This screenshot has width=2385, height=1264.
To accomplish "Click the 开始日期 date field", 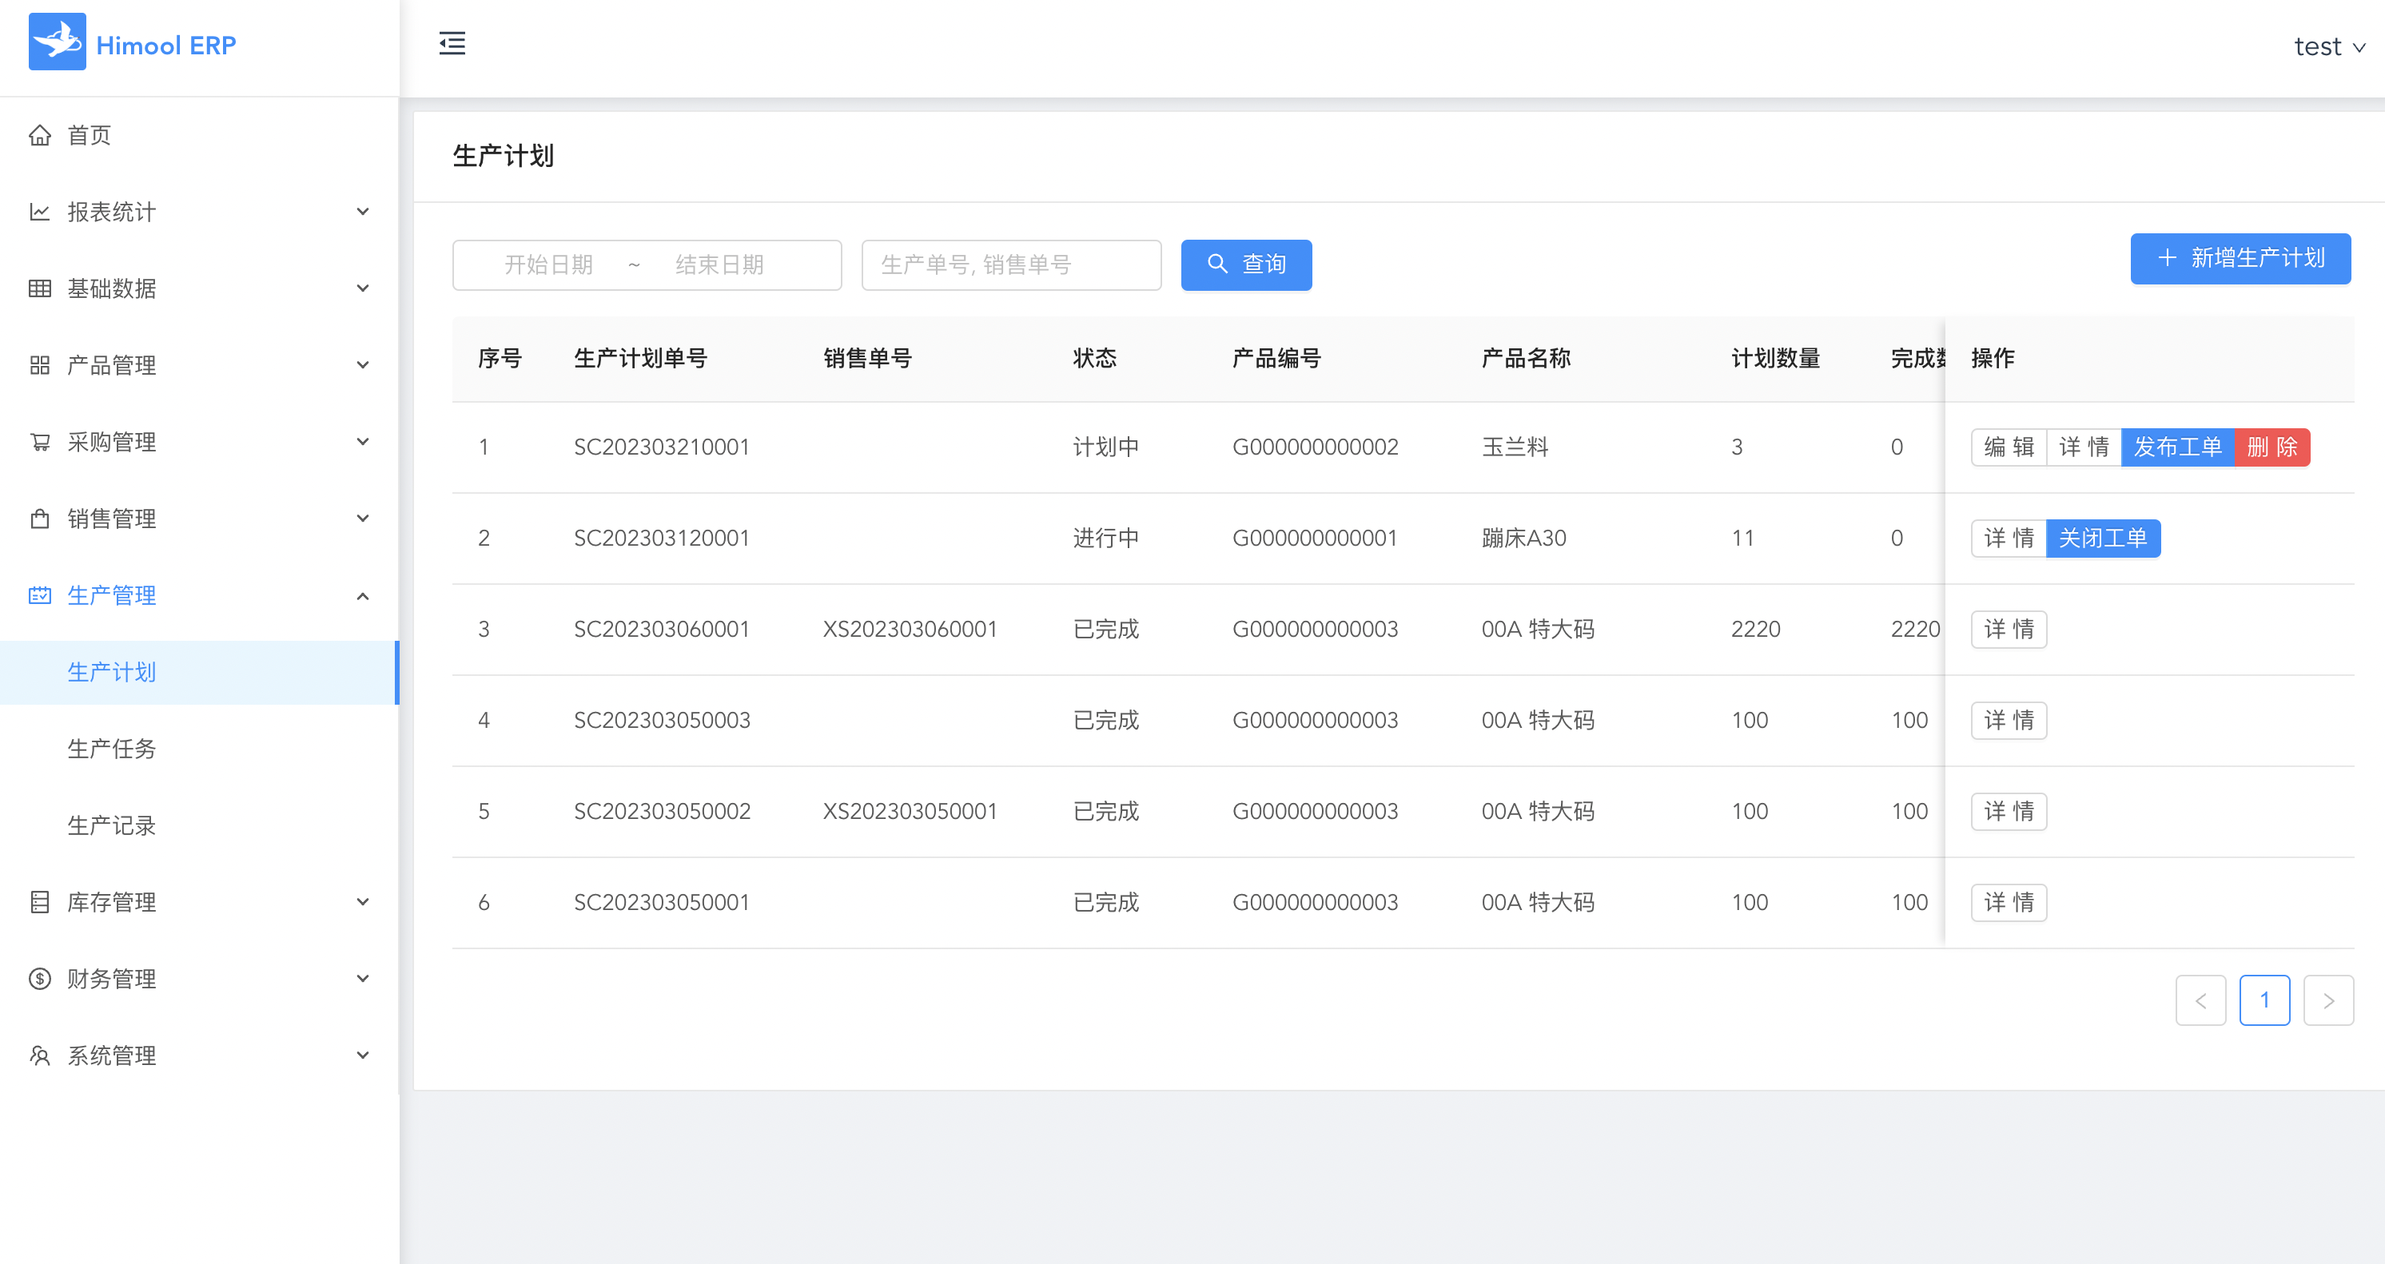I will [x=549, y=265].
